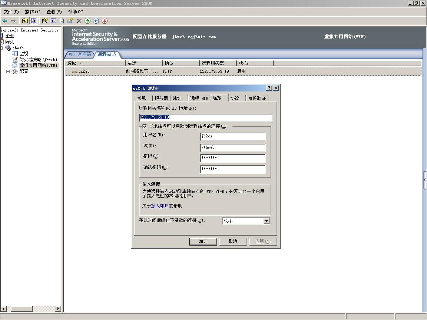Click the tree pane horizontal scrollbar thumb
The height and width of the screenshot is (320, 427).
pos(21,309)
